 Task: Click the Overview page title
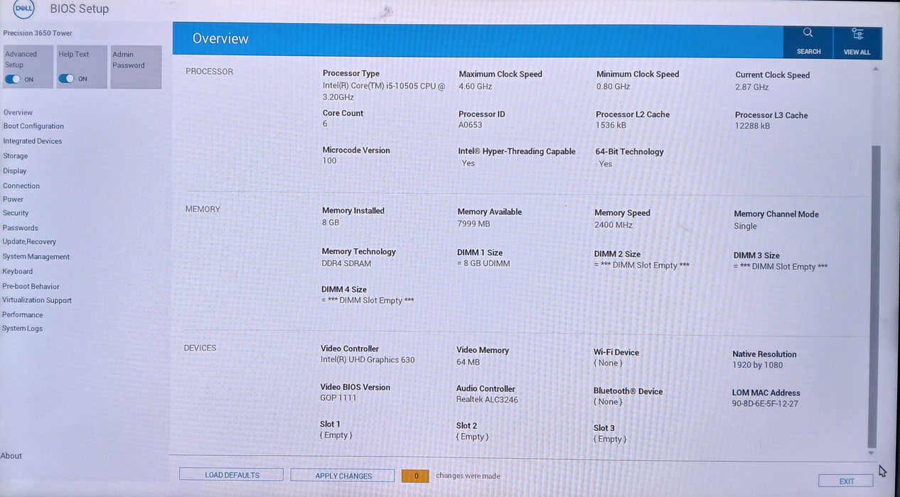(220, 39)
